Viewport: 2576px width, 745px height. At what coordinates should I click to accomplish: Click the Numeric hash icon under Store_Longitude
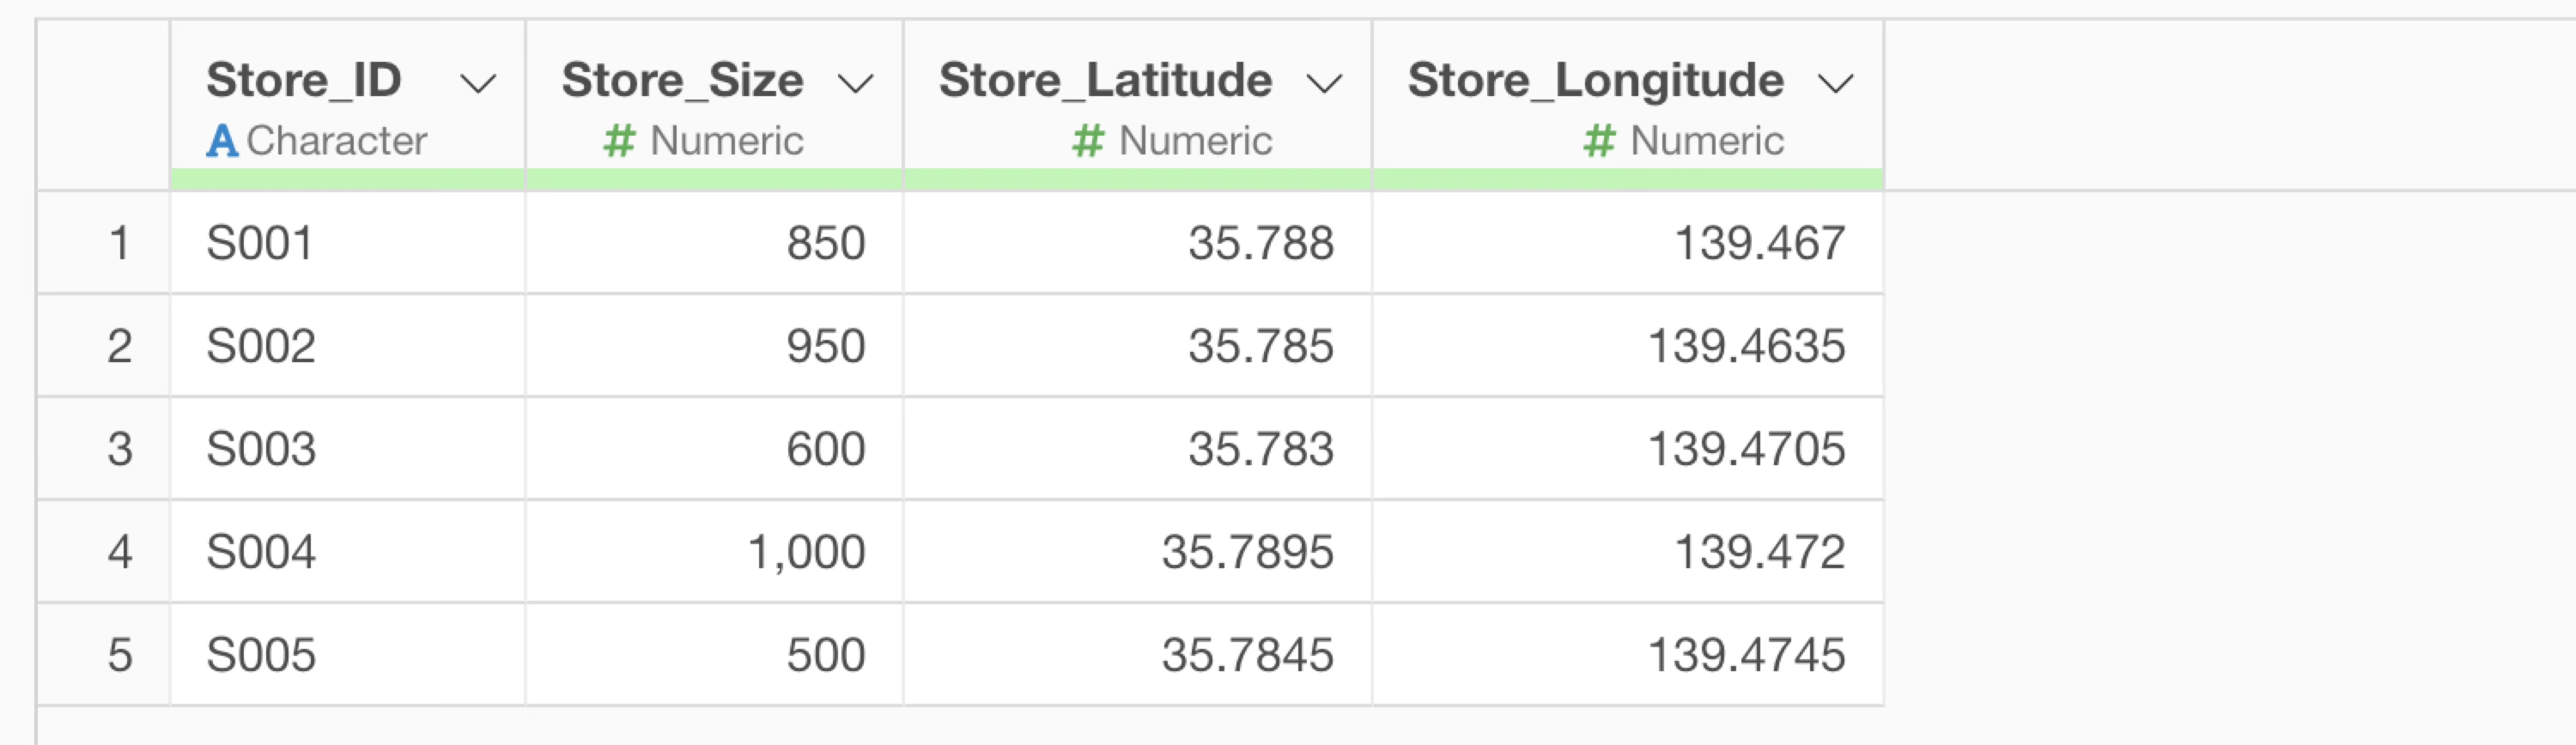1599,141
